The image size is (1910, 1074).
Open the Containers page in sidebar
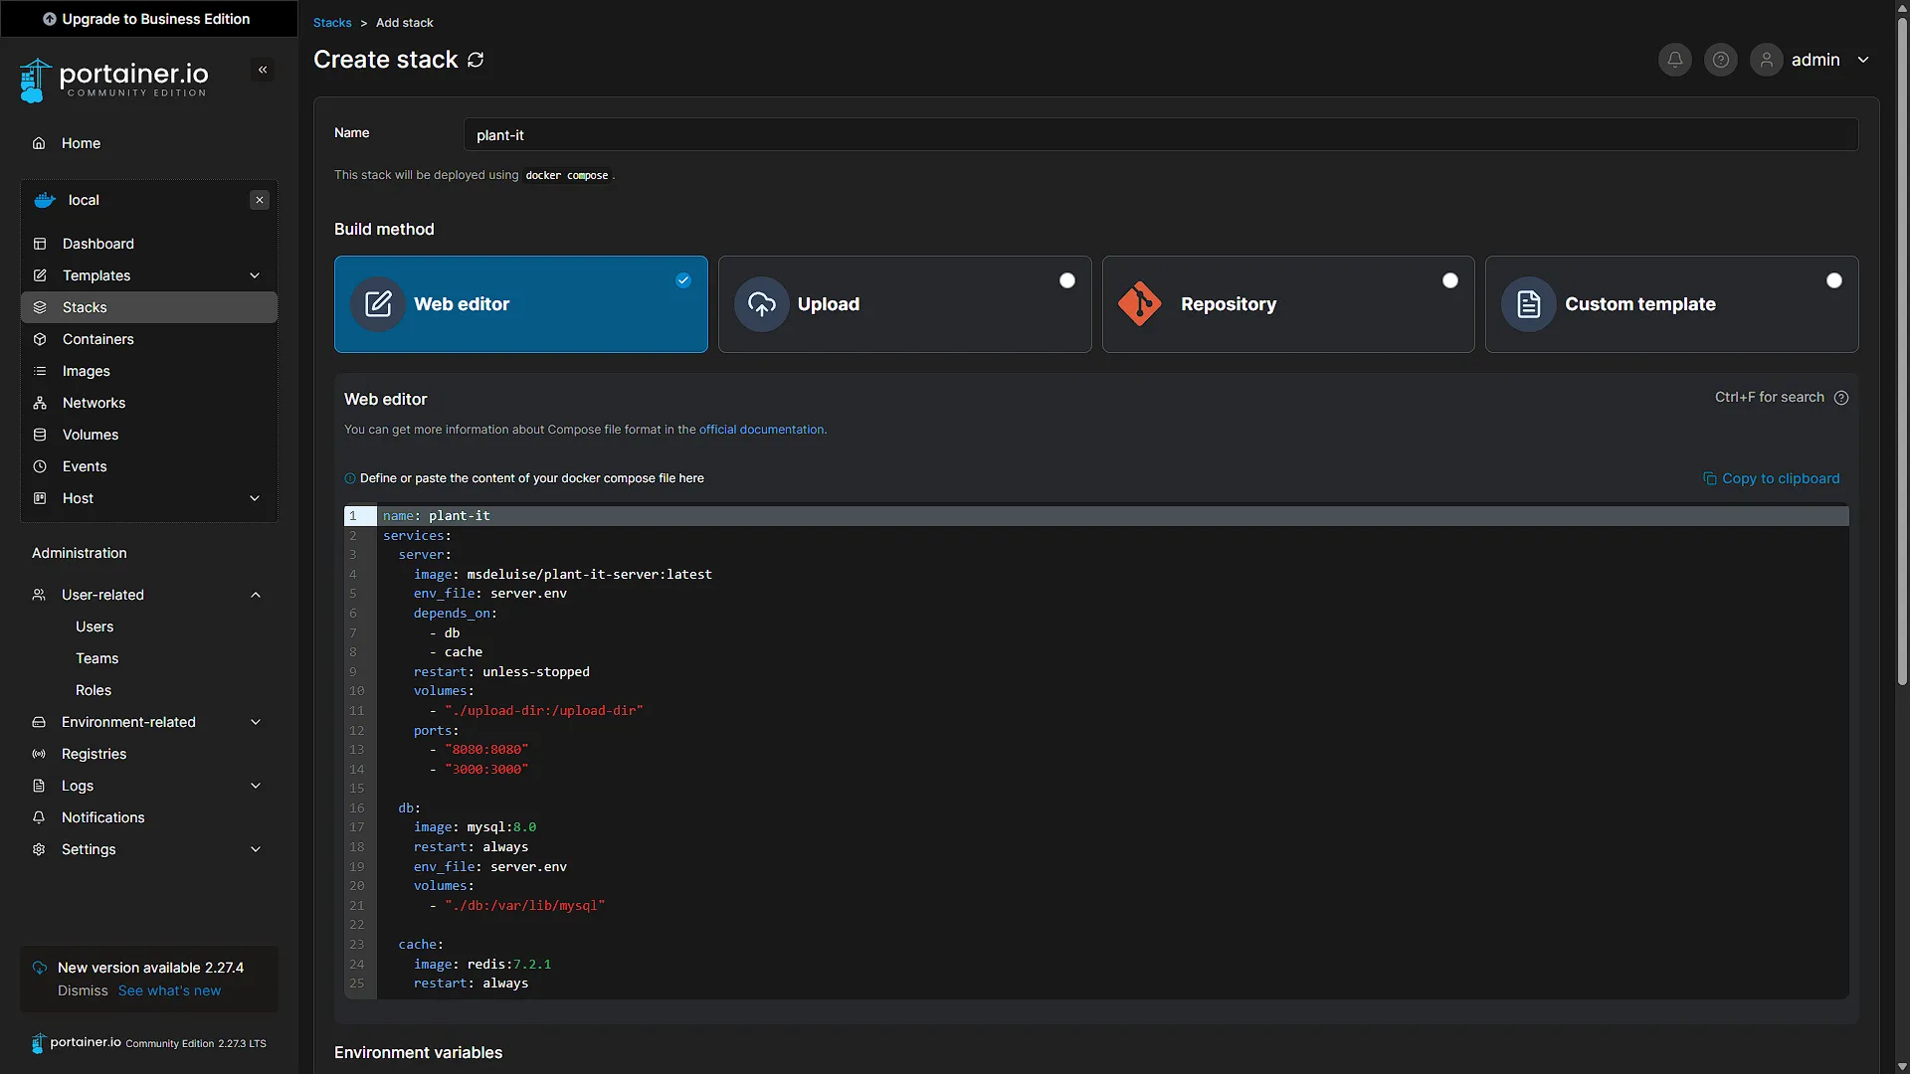(149, 339)
